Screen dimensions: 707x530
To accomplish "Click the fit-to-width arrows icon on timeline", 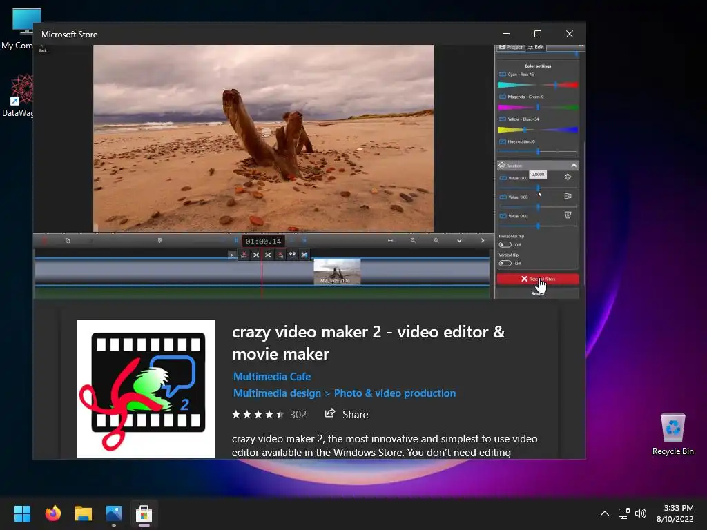I will coord(391,241).
